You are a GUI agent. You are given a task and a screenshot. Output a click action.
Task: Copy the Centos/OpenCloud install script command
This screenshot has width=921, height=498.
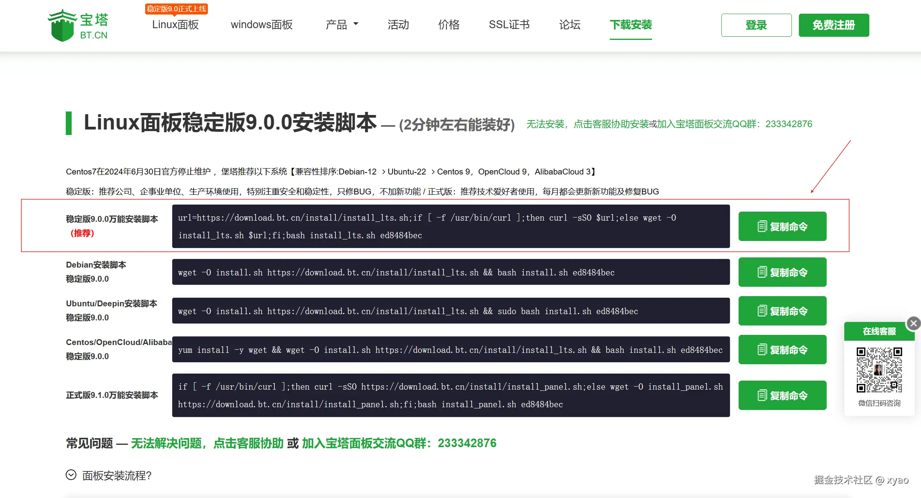pyautogui.click(x=782, y=350)
